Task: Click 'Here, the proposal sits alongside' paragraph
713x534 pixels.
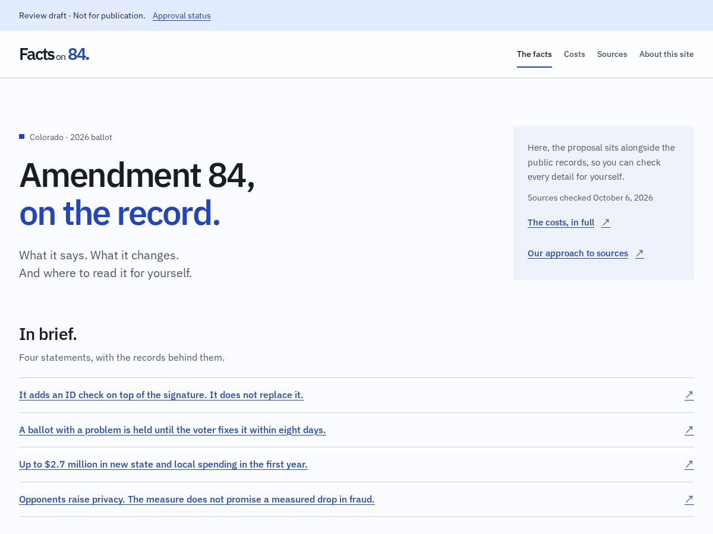Action: (601, 162)
